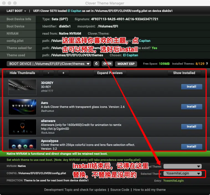
Task: Preview the Apocalypse theme thumbnail
Action: click(22, 145)
